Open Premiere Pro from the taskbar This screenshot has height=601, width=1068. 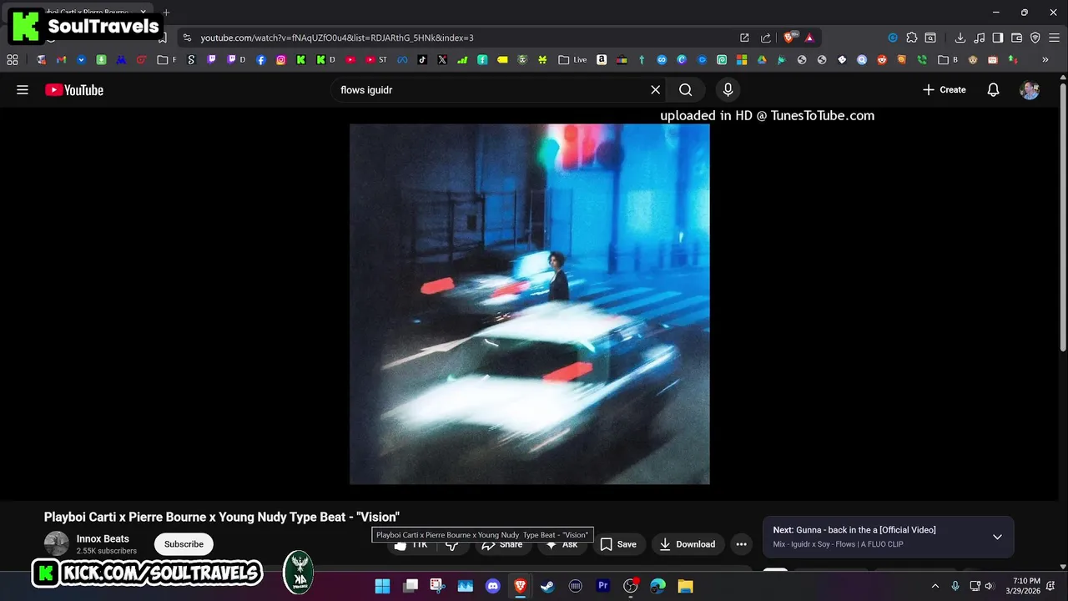coord(602,586)
